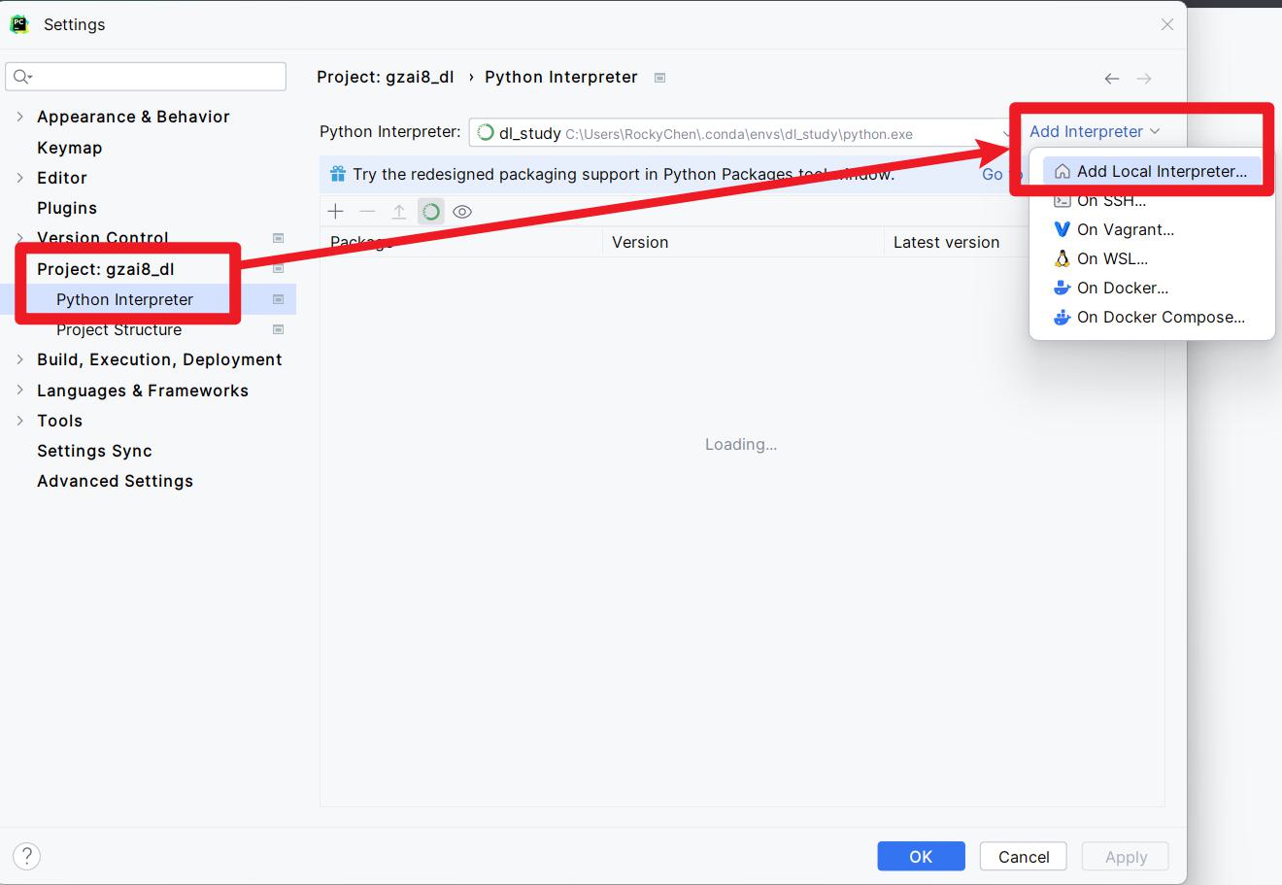
Task: Select Project Structure in the settings tree
Action: 118,329
